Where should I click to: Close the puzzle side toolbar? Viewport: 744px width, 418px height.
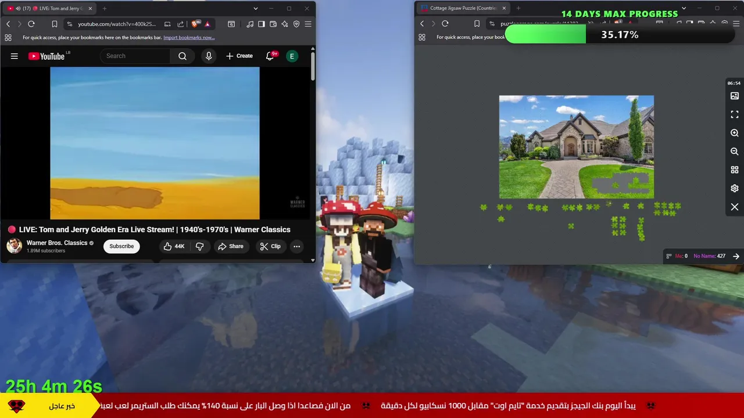coord(735,207)
